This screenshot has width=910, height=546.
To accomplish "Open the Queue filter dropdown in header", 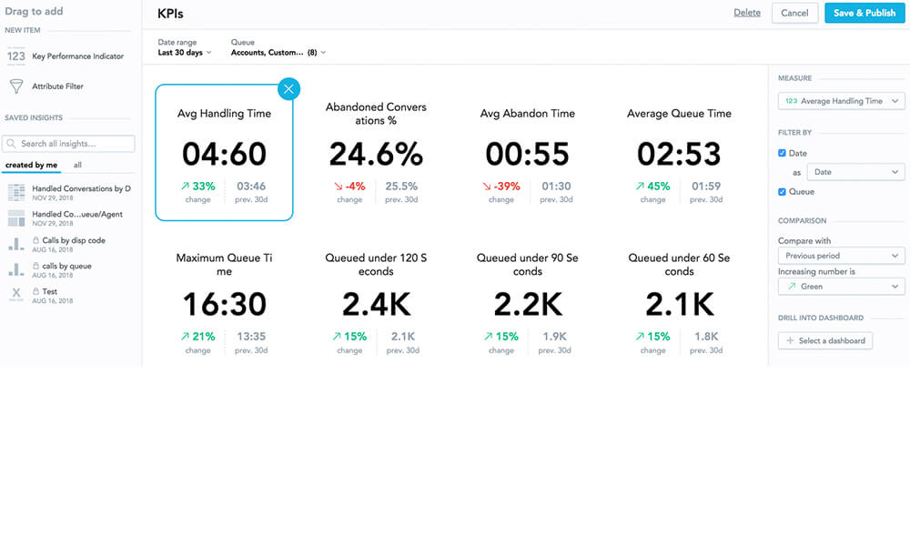I will pyautogui.click(x=278, y=53).
